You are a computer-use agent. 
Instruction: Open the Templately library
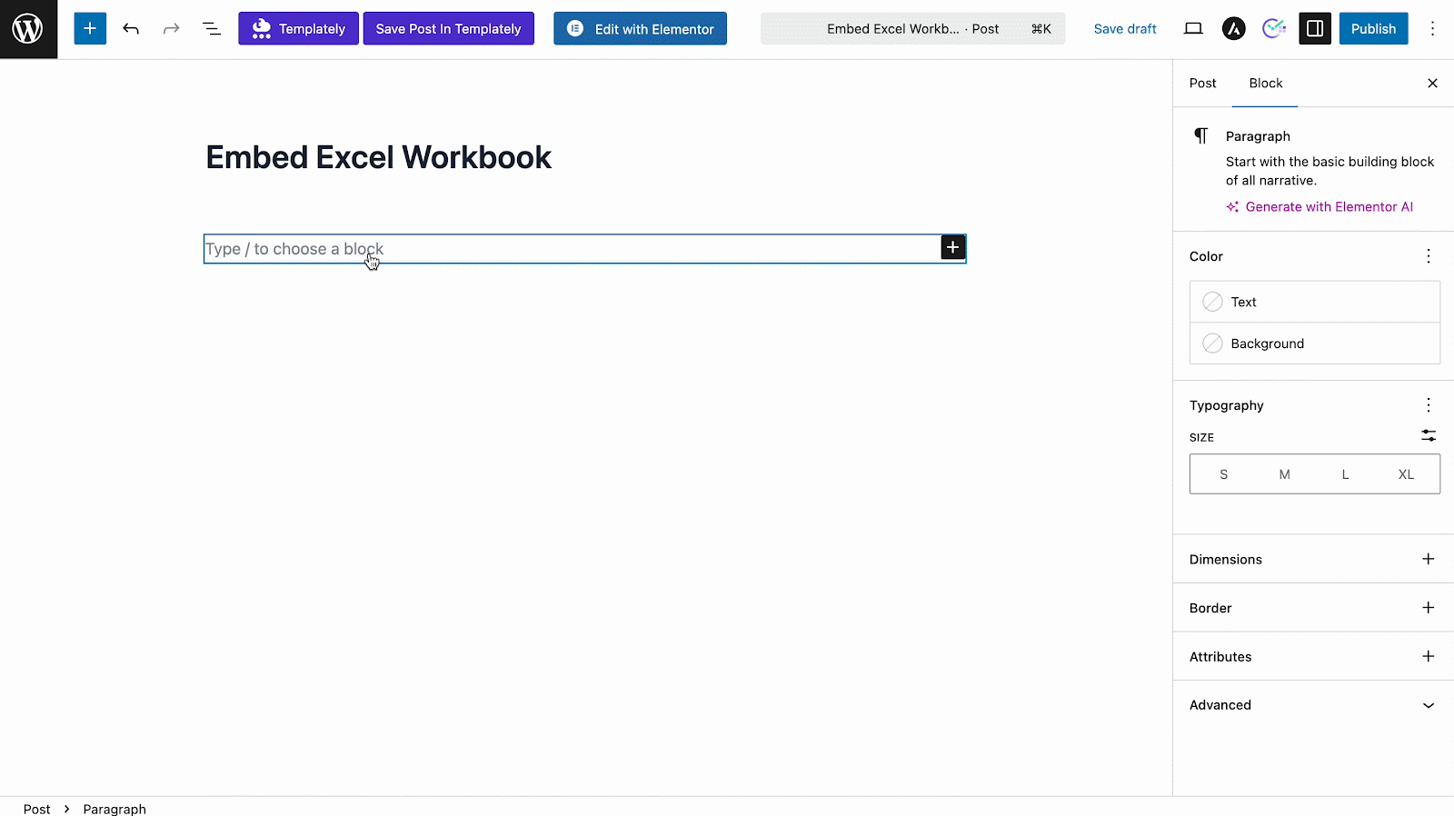click(x=298, y=29)
